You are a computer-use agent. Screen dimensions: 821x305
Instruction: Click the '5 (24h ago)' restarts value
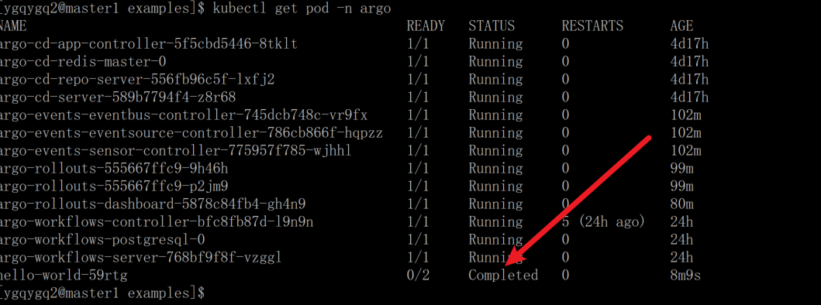[x=603, y=222]
